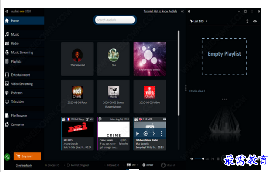This screenshot has width=271, height=172.
Task: Open the Home section
Action: [x=24, y=20]
